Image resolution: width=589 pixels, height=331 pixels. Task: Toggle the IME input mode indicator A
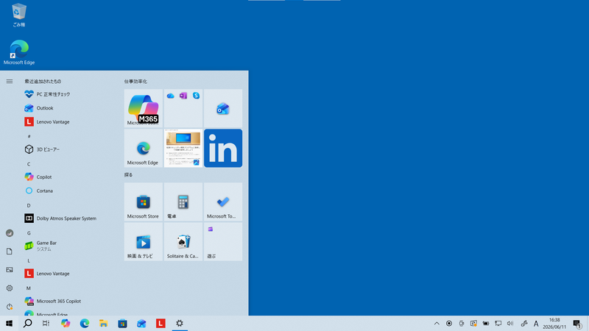coord(536,324)
